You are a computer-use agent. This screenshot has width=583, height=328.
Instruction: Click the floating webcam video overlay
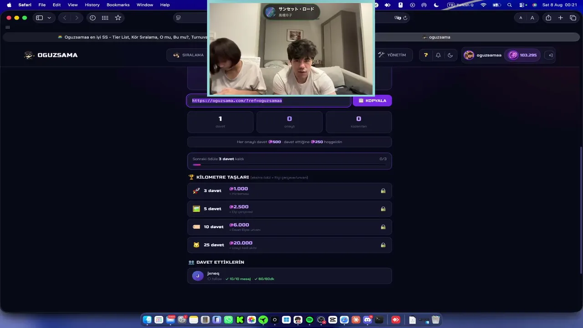coord(291,48)
